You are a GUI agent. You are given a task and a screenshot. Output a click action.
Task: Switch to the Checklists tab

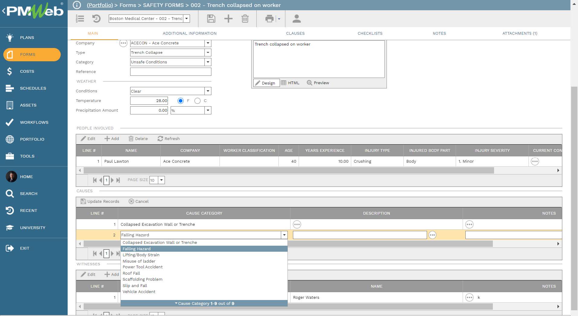click(x=370, y=34)
